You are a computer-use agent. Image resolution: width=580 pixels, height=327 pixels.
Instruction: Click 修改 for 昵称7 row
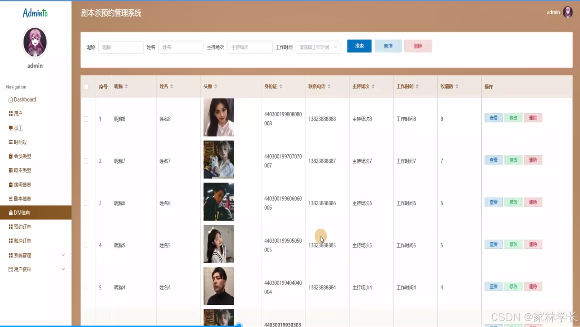pos(513,160)
